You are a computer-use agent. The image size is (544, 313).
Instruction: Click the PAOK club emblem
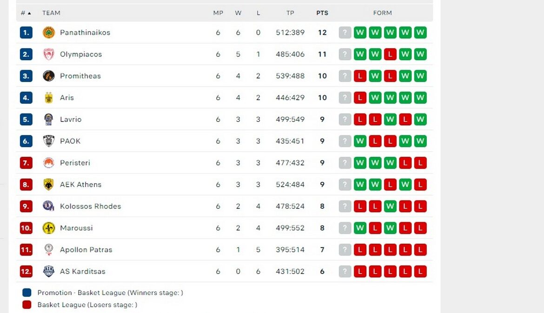(49, 141)
